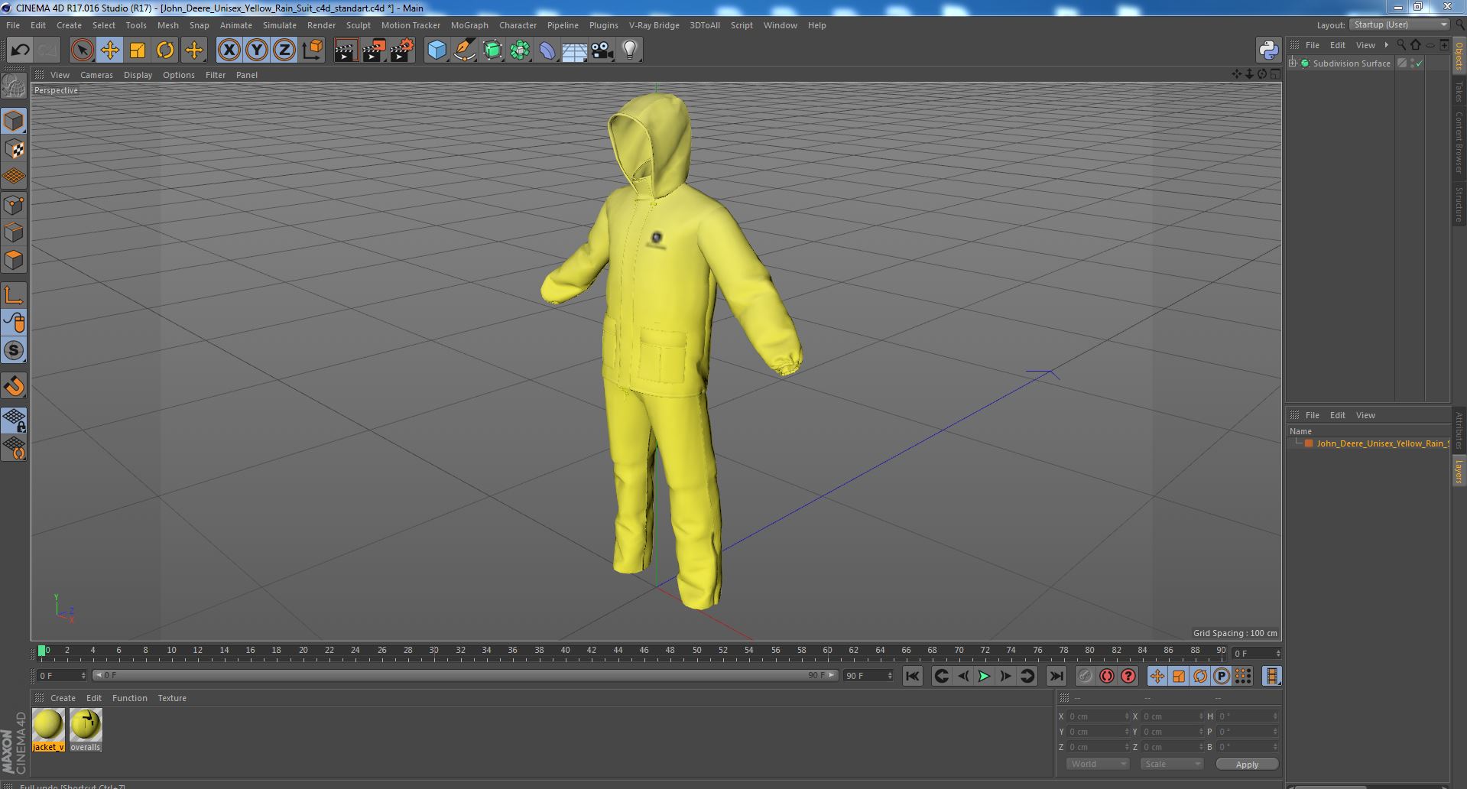Open the Array modeling objects icon

coord(520,50)
